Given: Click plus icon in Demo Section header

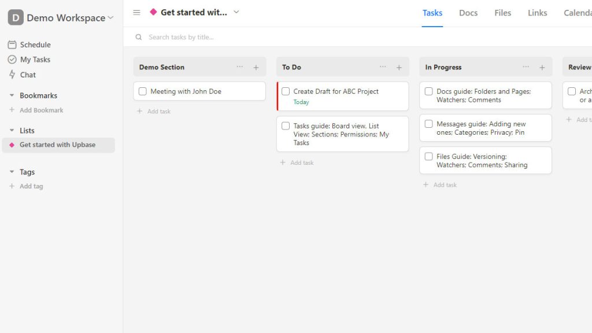Looking at the screenshot, I should point(256,68).
